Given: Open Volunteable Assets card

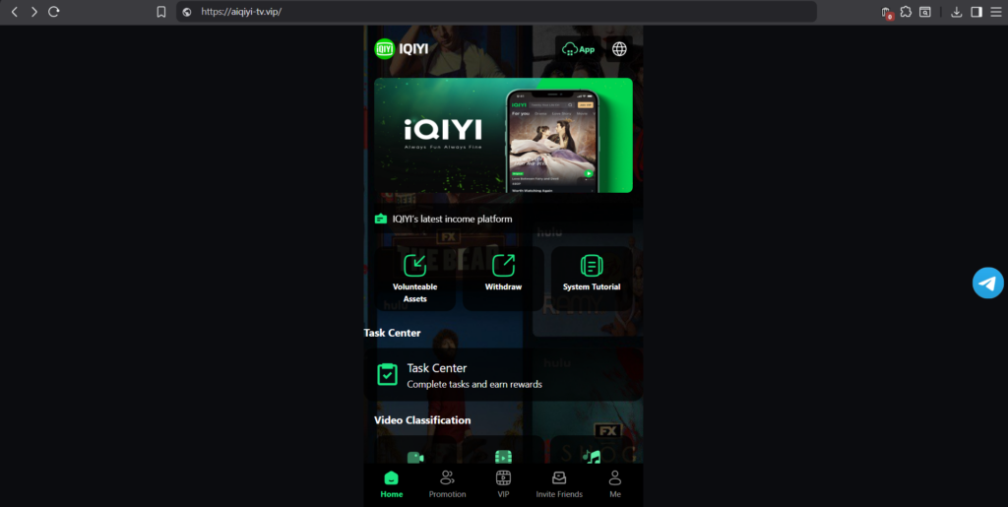Looking at the screenshot, I should pos(414,279).
